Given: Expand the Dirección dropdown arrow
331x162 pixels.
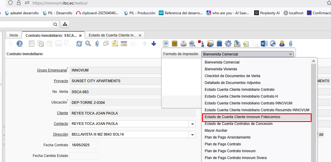Looking at the screenshot, I should point(192,134).
